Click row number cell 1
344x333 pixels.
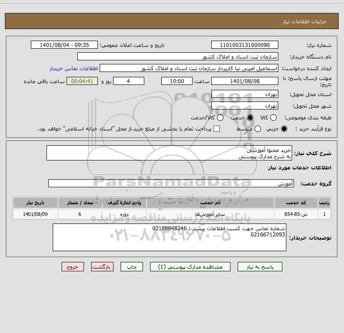coord(324,214)
